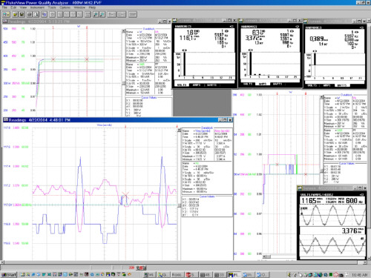Open the Edit menu

click(x=13, y=7)
